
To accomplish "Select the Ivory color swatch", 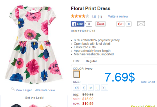I will 76,74.
